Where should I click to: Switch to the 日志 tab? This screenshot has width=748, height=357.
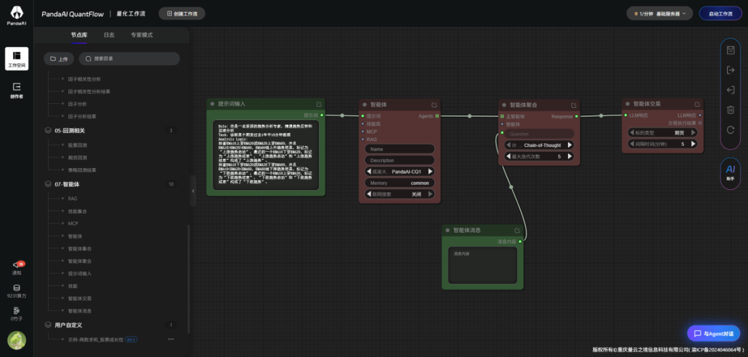click(x=109, y=34)
